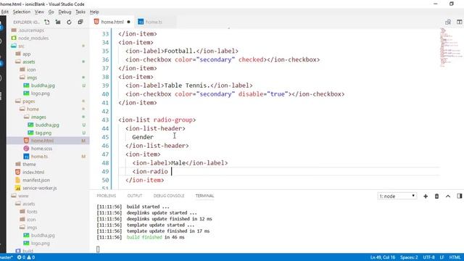Change encoding via UTF-8 status item
This screenshot has height=261, width=464.
428,257
